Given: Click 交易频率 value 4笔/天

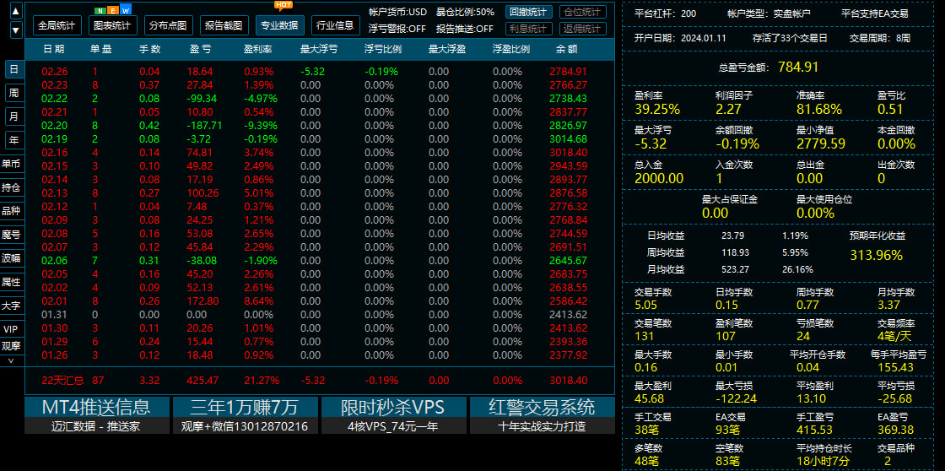Looking at the screenshot, I should tap(894, 335).
